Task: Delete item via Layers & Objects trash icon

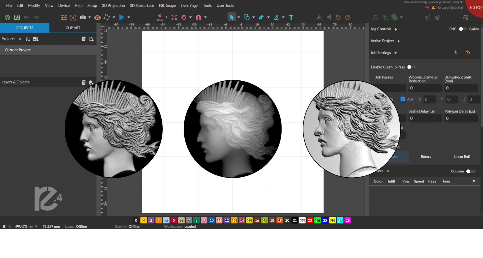Action: (x=84, y=82)
